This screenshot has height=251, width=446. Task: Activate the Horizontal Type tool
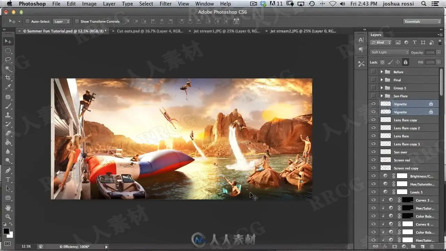[8, 180]
